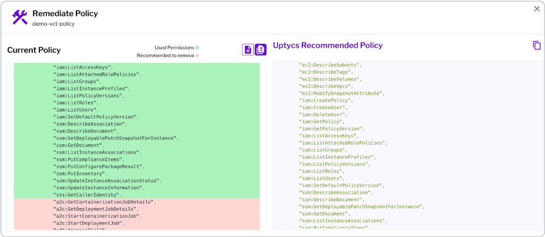Select "iam:CreateUser" in Recommended Policy
This screenshot has width=545, height=237.
[x=323, y=108]
